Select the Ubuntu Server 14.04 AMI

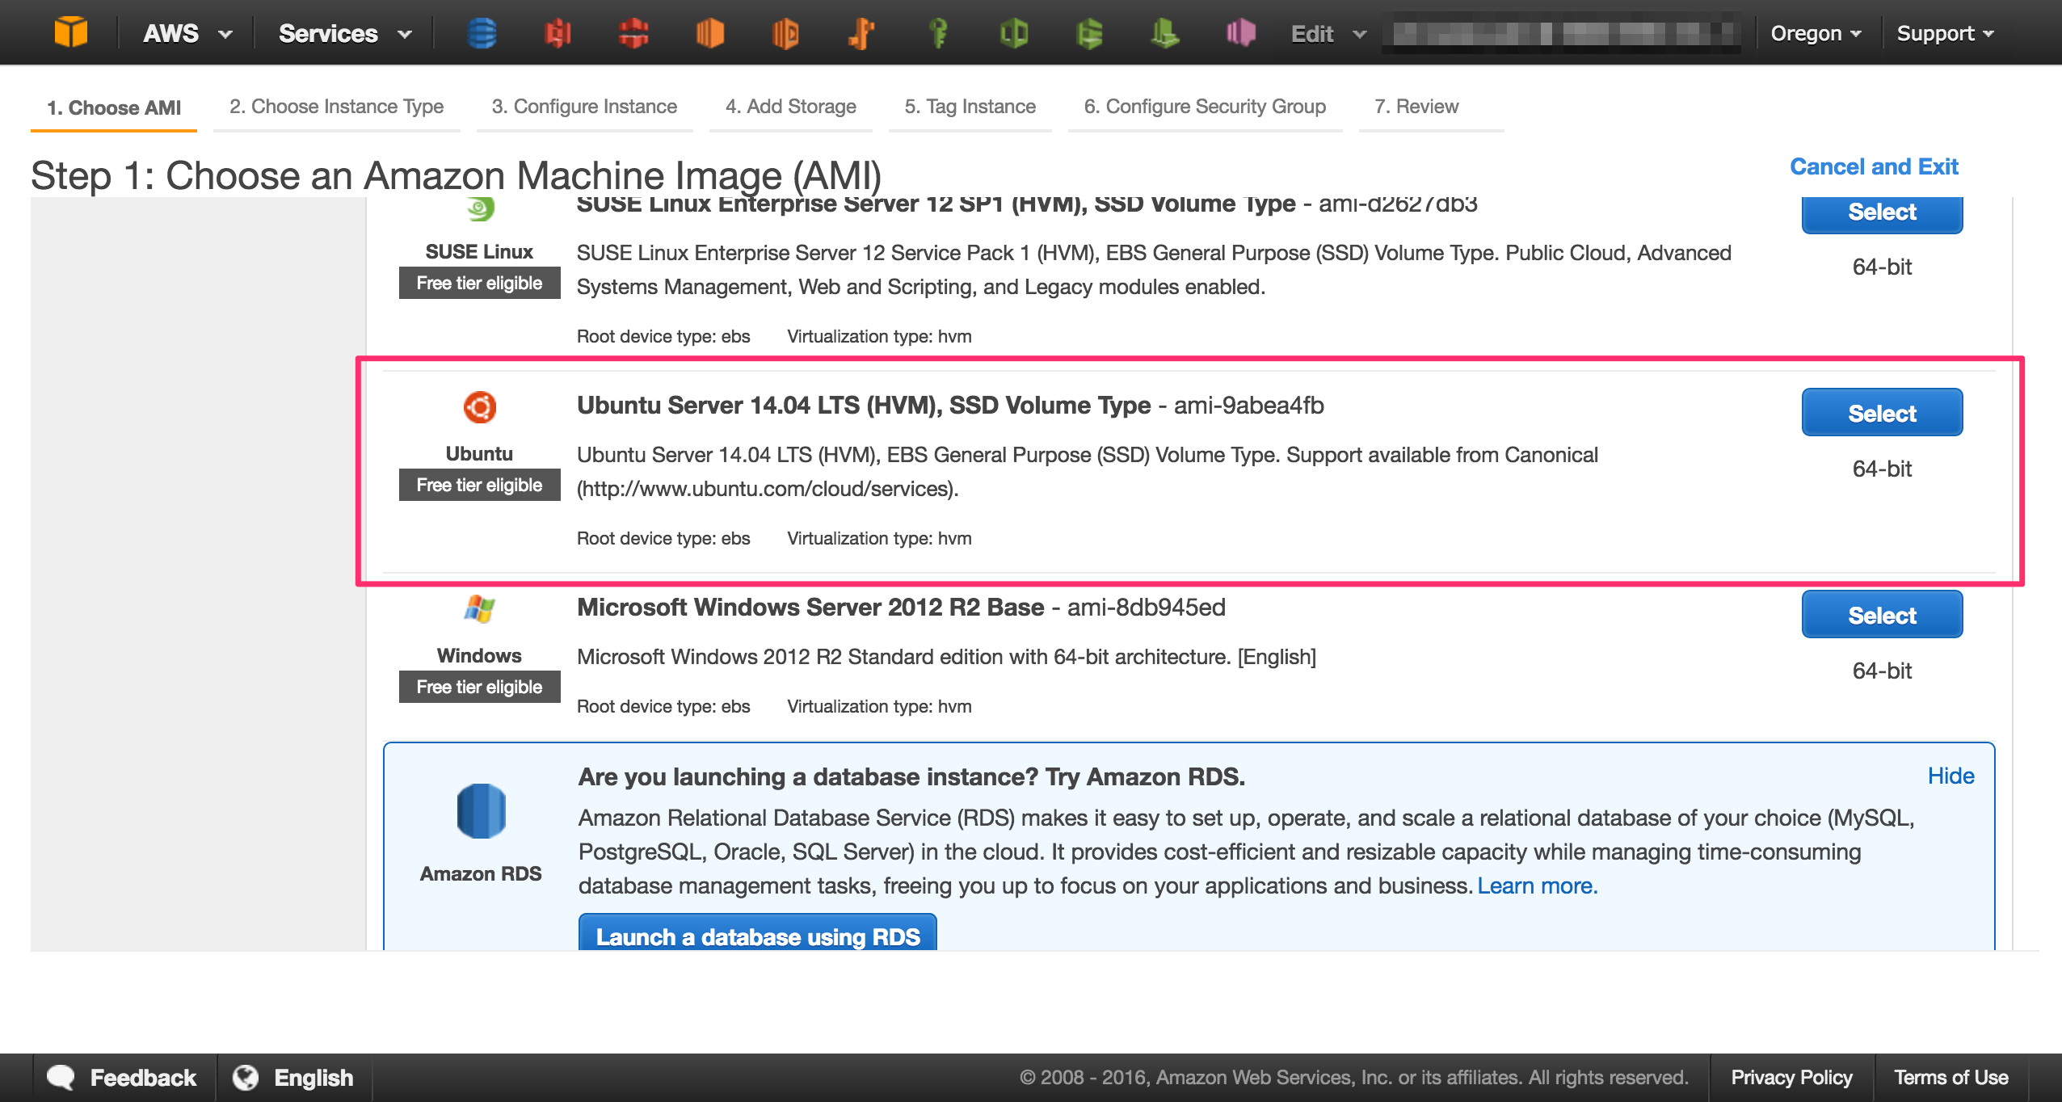click(1882, 413)
